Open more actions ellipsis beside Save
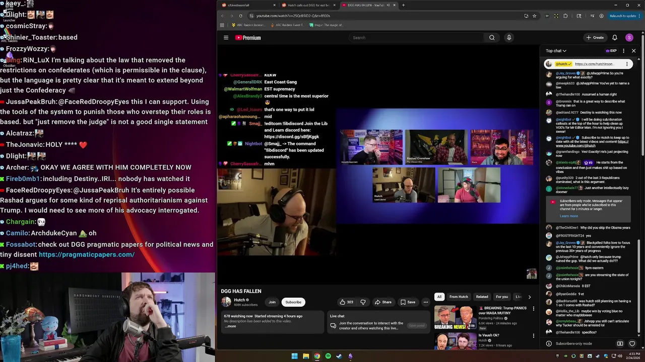Screen dimensions: 645x362 tap(426, 302)
